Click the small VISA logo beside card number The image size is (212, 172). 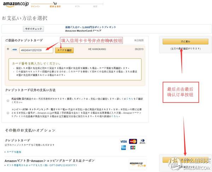14,49
